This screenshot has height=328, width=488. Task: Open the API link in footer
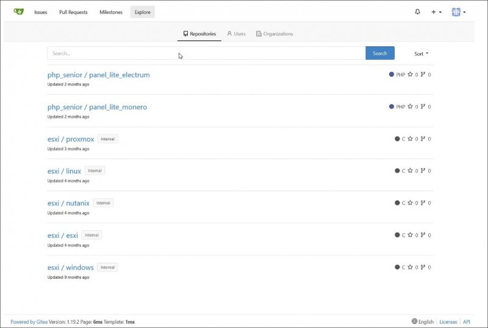(466, 321)
